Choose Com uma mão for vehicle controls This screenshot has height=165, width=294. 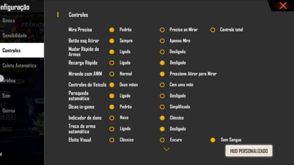click(162, 85)
